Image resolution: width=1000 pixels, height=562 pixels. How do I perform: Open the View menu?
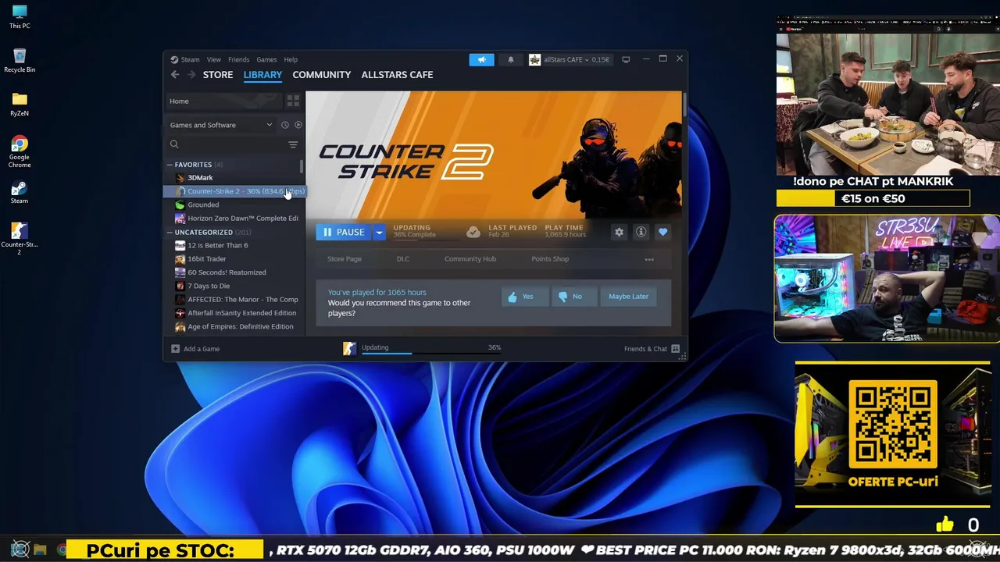pos(214,59)
